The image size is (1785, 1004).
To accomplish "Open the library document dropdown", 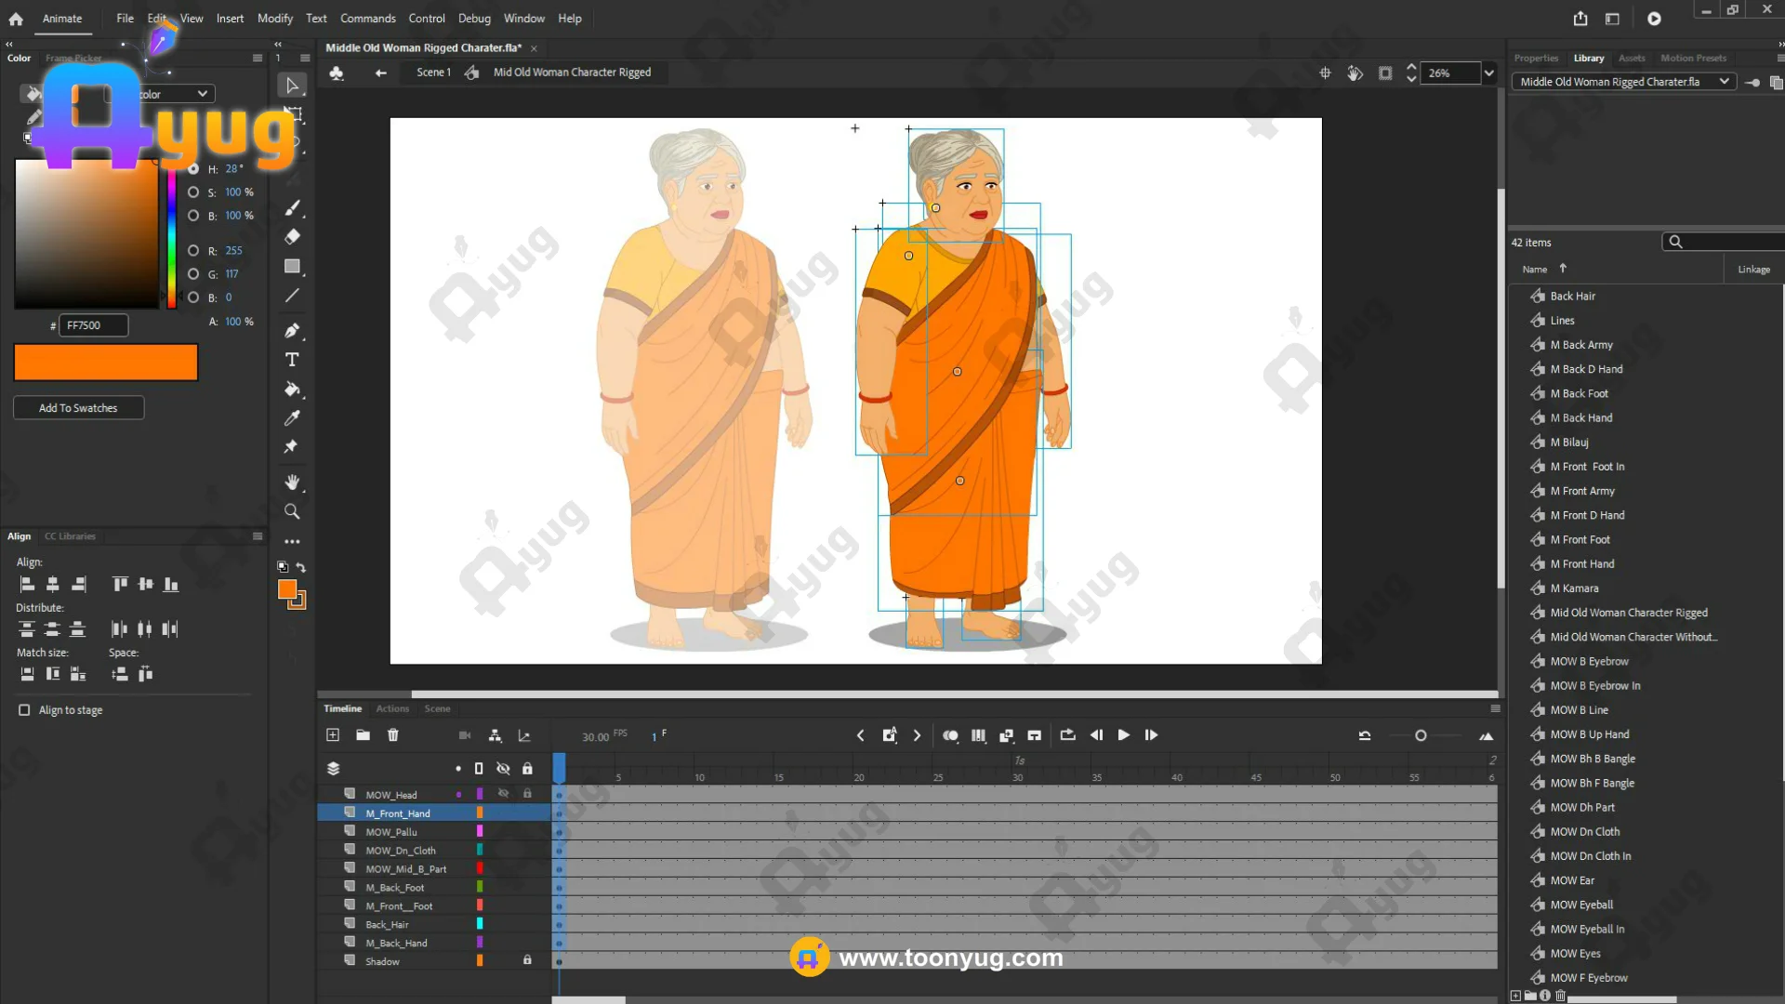I will click(1725, 82).
